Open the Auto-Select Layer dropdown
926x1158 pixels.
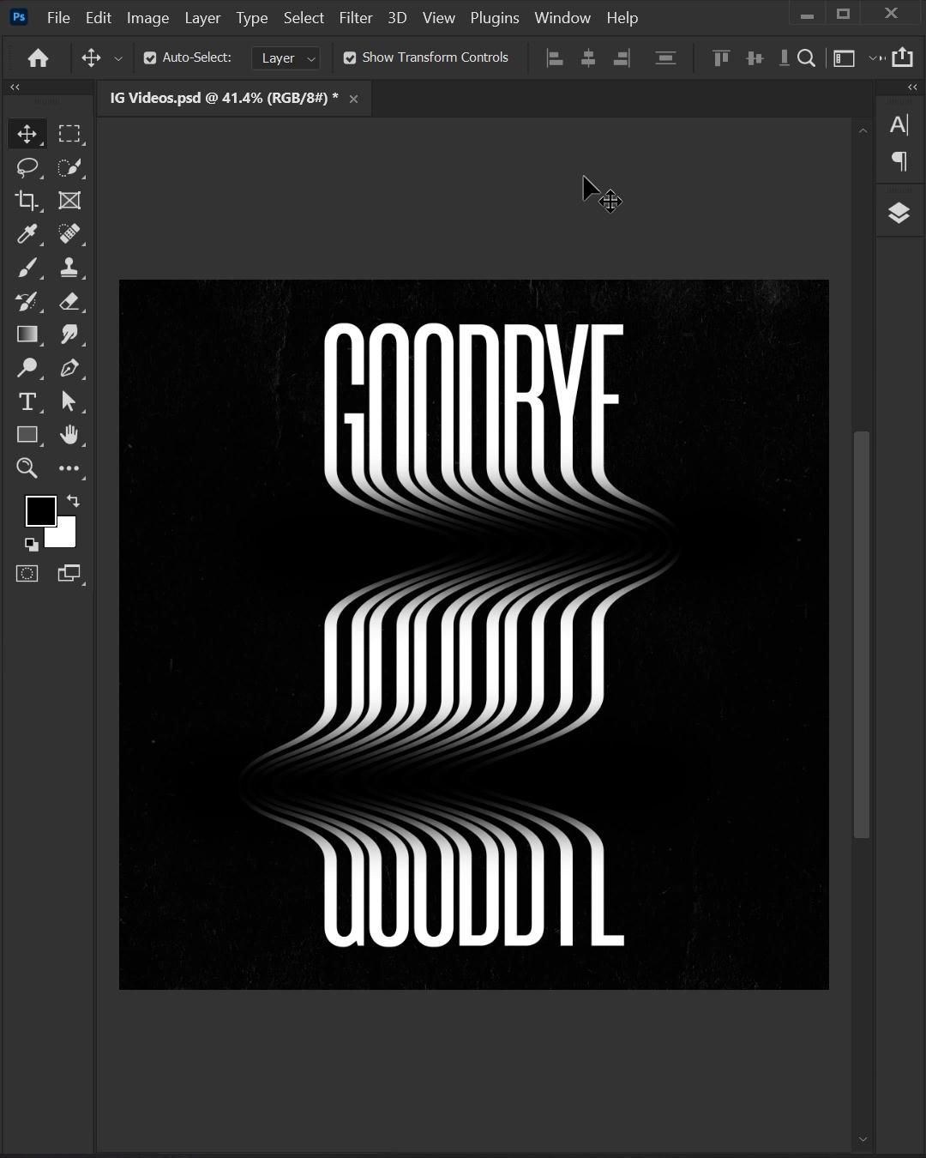pyautogui.click(x=286, y=58)
